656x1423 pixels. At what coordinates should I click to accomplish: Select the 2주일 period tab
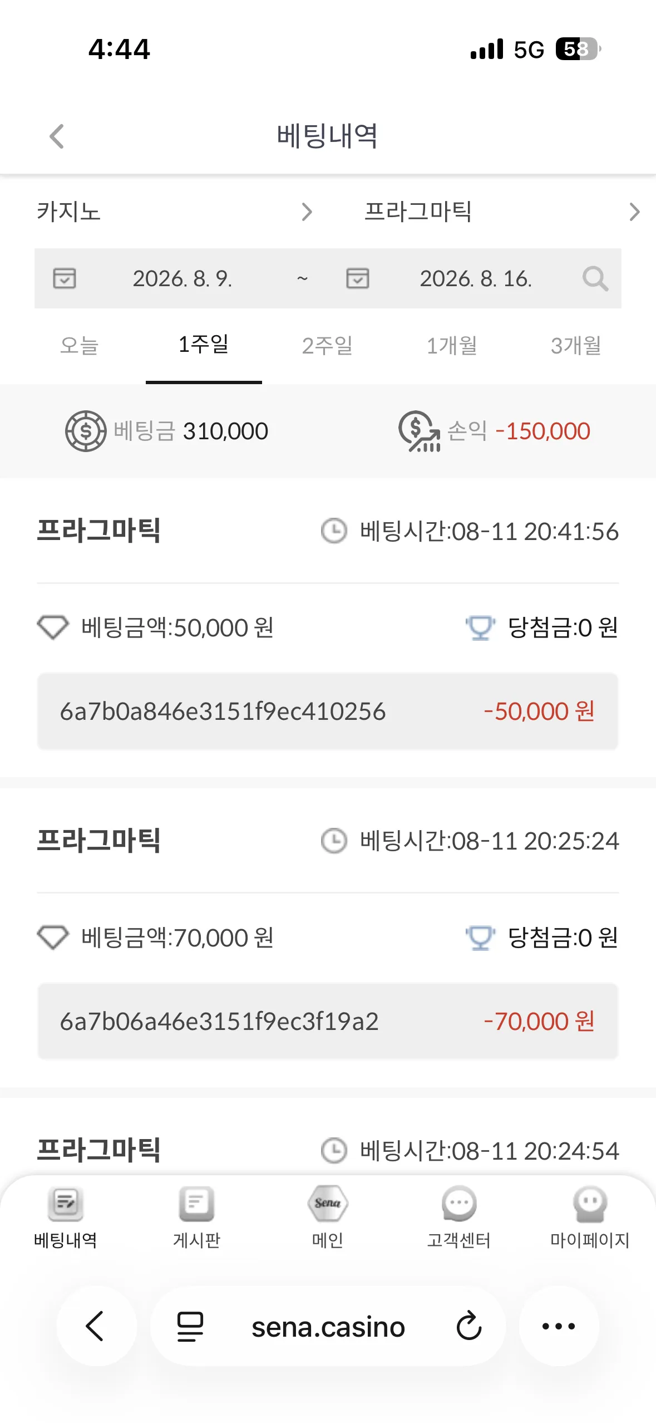click(x=328, y=346)
